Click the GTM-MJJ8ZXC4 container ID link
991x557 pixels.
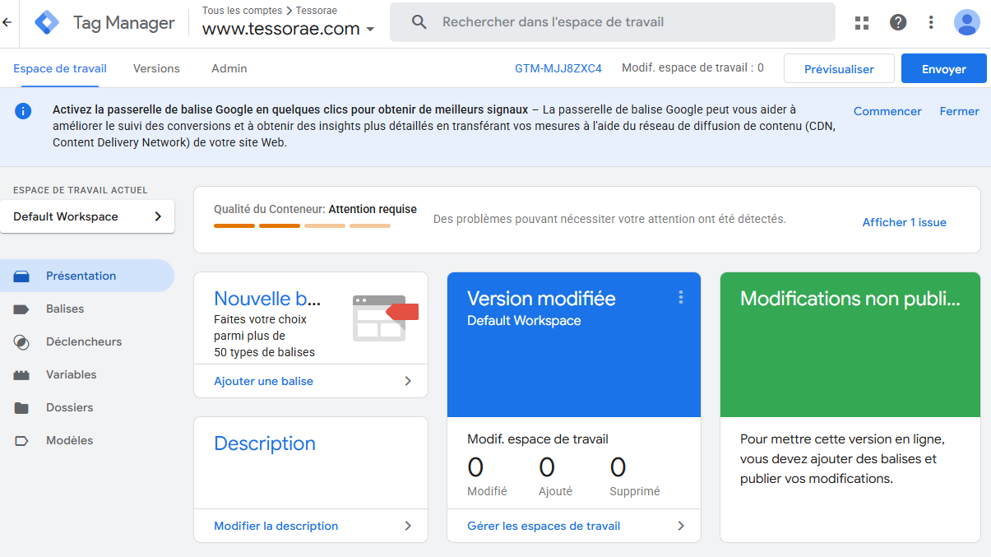pos(558,68)
